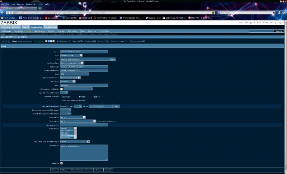Click the Profile link in Zabbix header
Screen dimensions: 287x174
click(x=265, y=23)
